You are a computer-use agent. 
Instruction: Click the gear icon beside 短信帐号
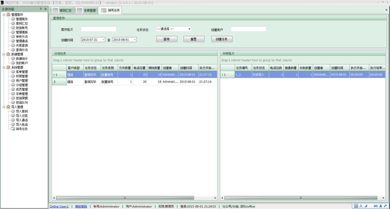click(x=13, y=28)
